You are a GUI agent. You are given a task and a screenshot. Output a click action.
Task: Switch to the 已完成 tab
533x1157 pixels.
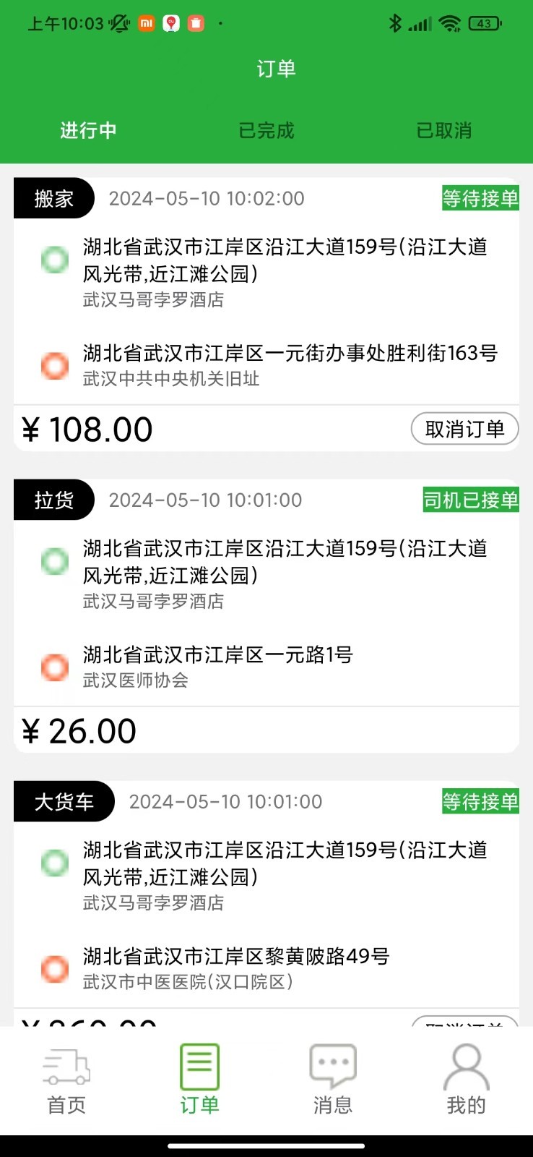pyautogui.click(x=266, y=131)
